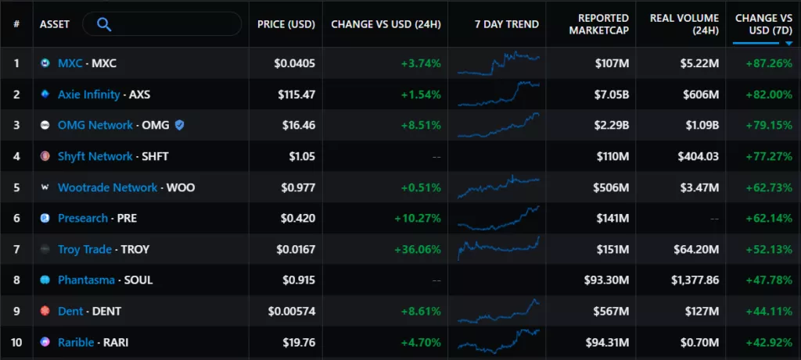Click the Dent logo icon
The image size is (801, 360).
click(x=45, y=311)
